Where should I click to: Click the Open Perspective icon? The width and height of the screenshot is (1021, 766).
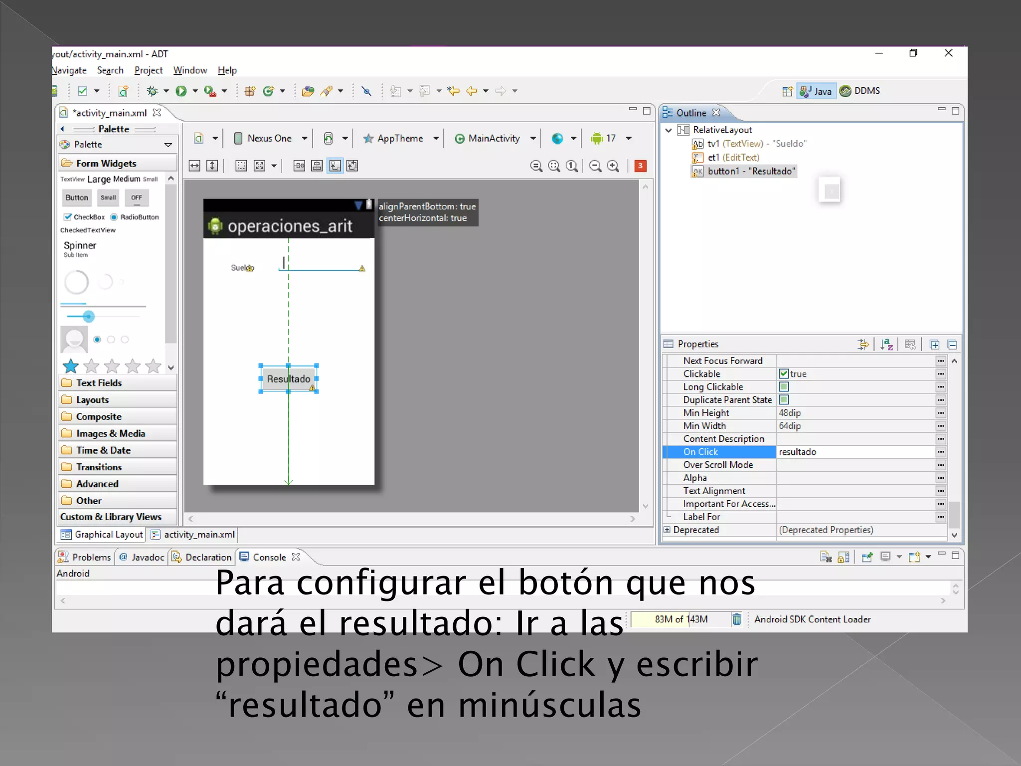point(787,91)
